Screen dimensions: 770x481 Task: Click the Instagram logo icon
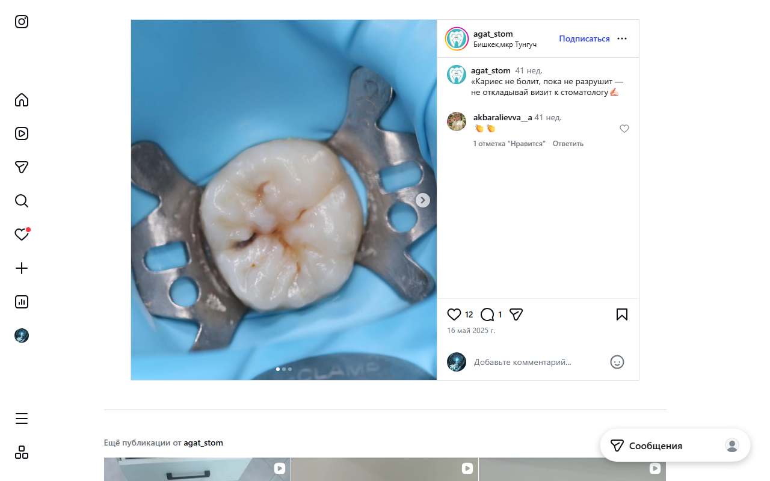[x=22, y=22]
